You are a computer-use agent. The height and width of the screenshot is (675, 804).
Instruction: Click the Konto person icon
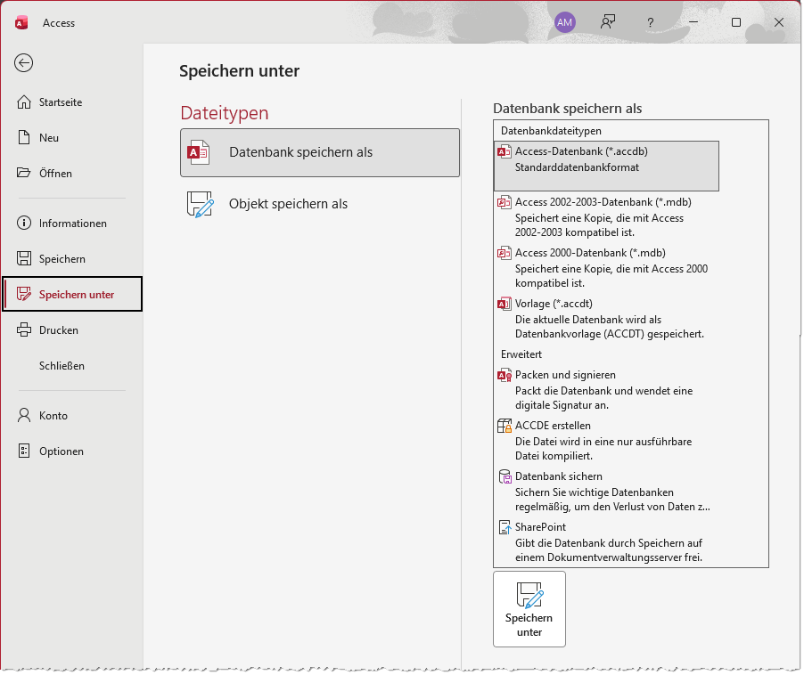24,415
